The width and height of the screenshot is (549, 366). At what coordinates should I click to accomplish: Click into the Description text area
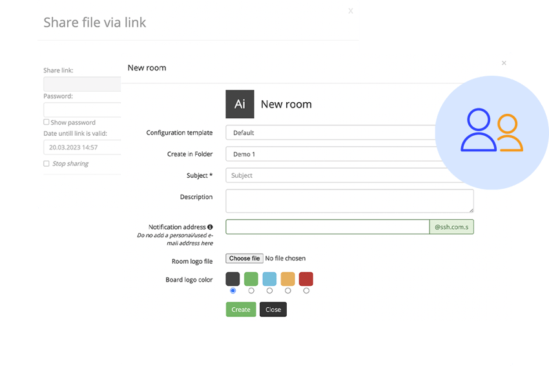(349, 200)
